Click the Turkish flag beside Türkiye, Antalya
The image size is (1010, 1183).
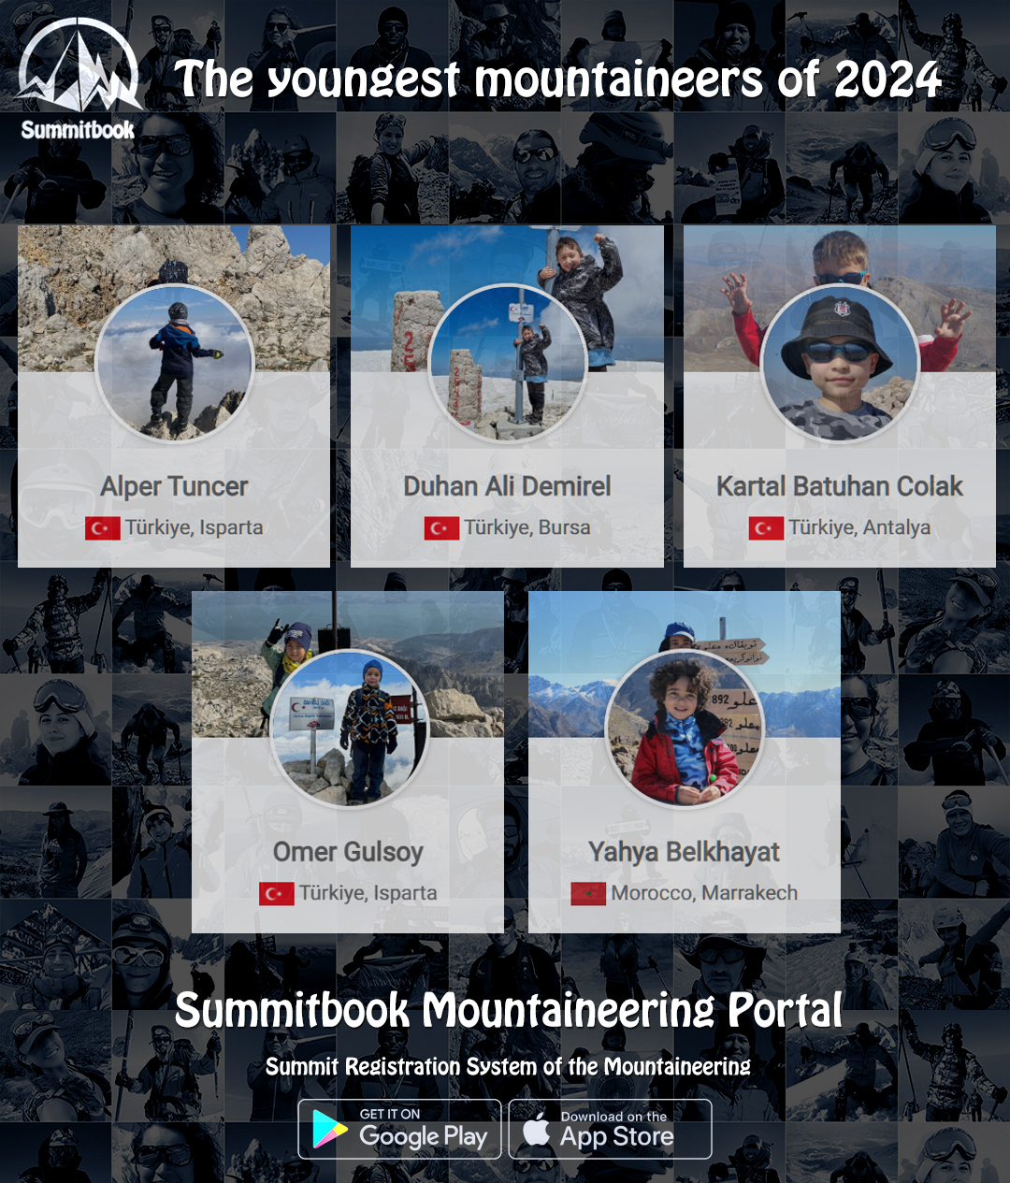(x=766, y=528)
